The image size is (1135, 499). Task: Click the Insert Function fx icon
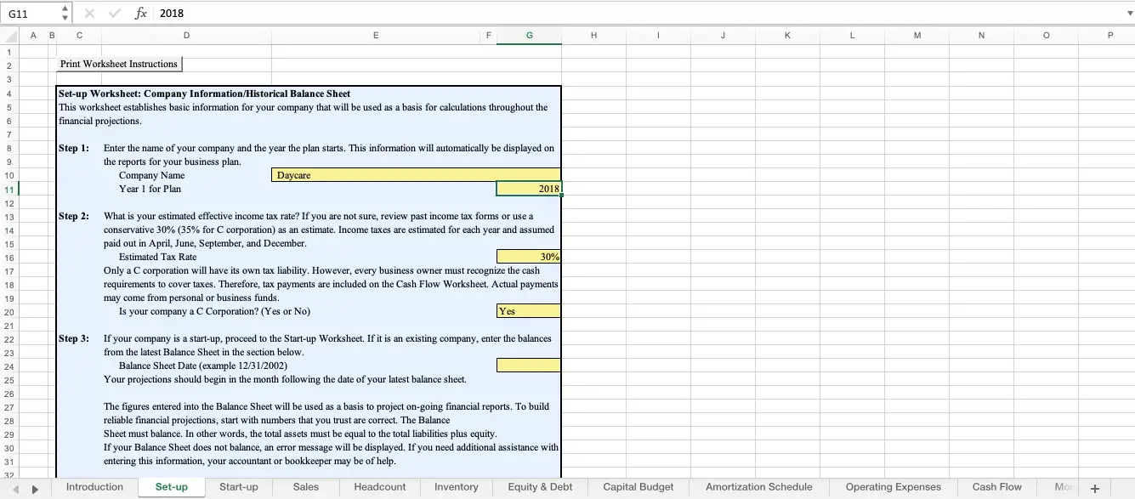141,13
